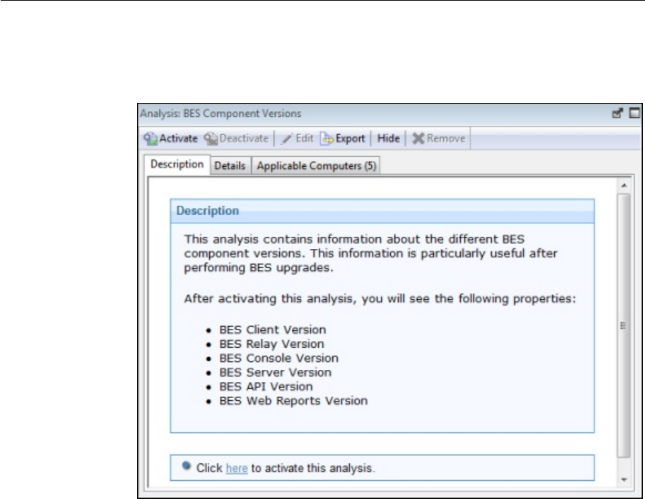Switch to the Description tab

tap(177, 165)
